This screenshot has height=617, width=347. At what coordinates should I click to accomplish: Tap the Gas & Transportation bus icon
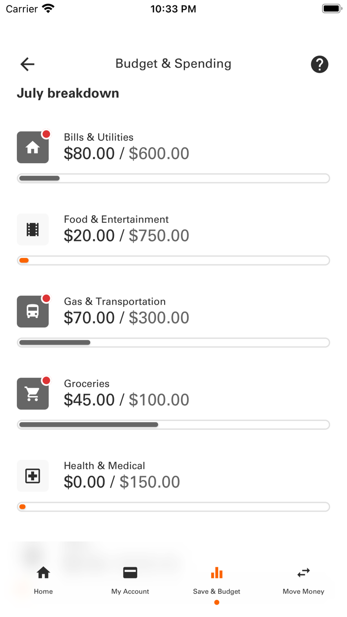33,311
